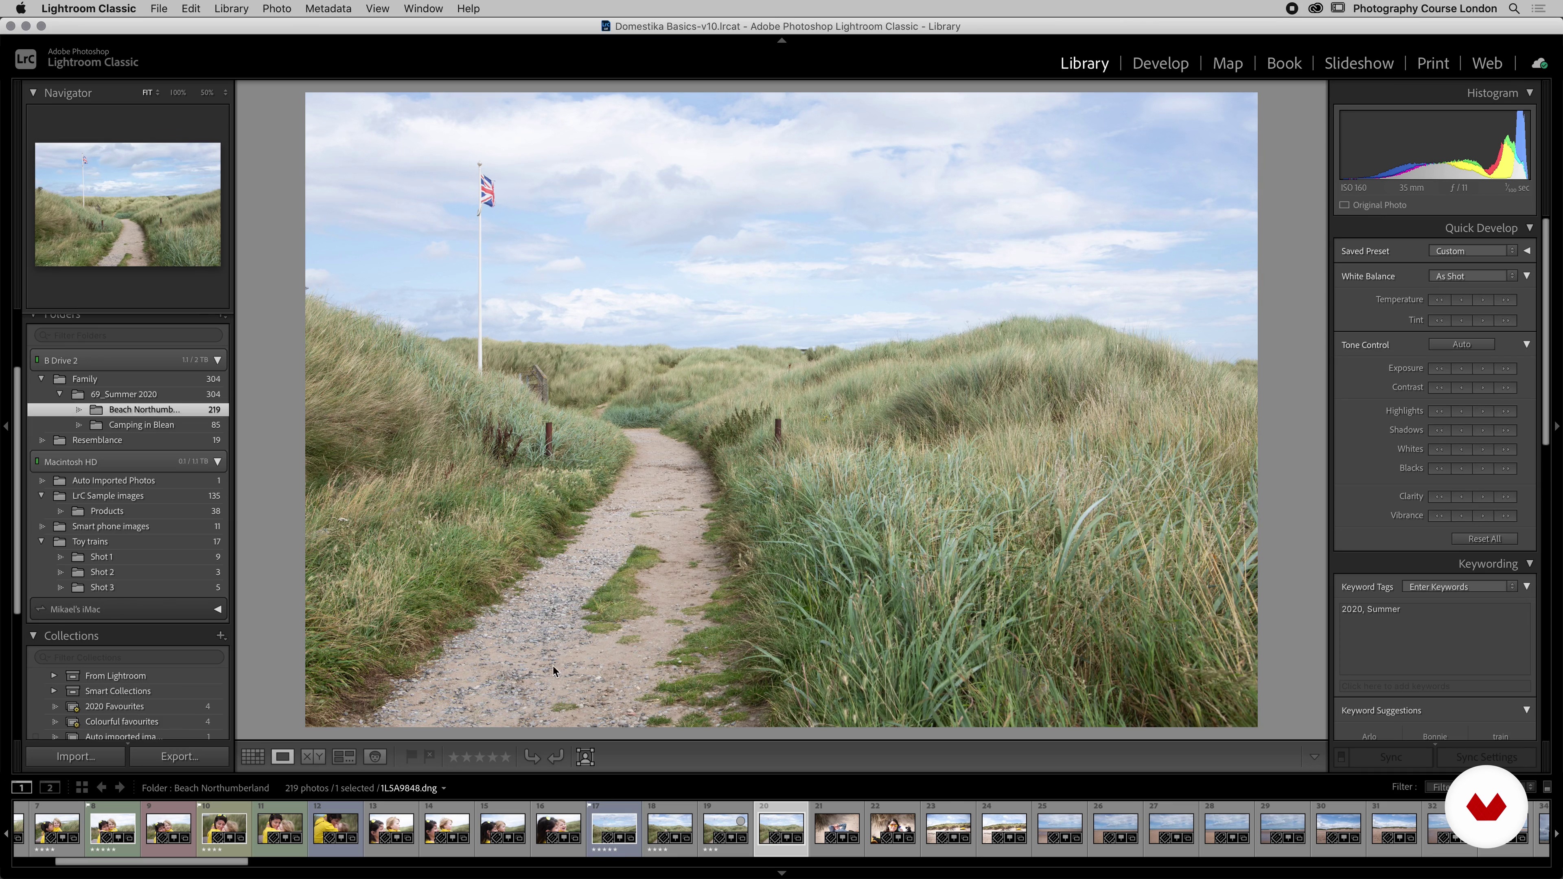Image resolution: width=1563 pixels, height=879 pixels.
Task: Set Navigator zoom to 50%
Action: [x=207, y=92]
